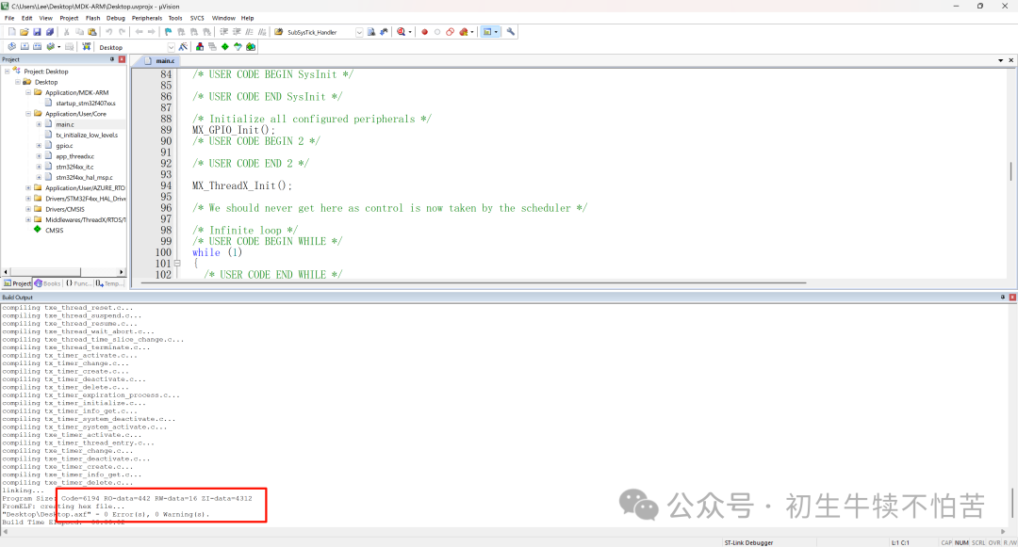Viewport: 1018px width, 547px height.
Task: Select app_threadx.c in the project tree
Action: pyautogui.click(x=74, y=156)
